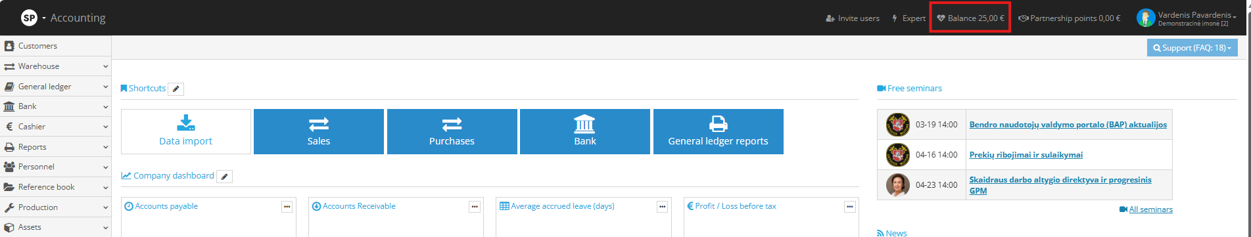The width and height of the screenshot is (1251, 237).
Task: Expand the General ledger chevron arrow
Action: (105, 87)
